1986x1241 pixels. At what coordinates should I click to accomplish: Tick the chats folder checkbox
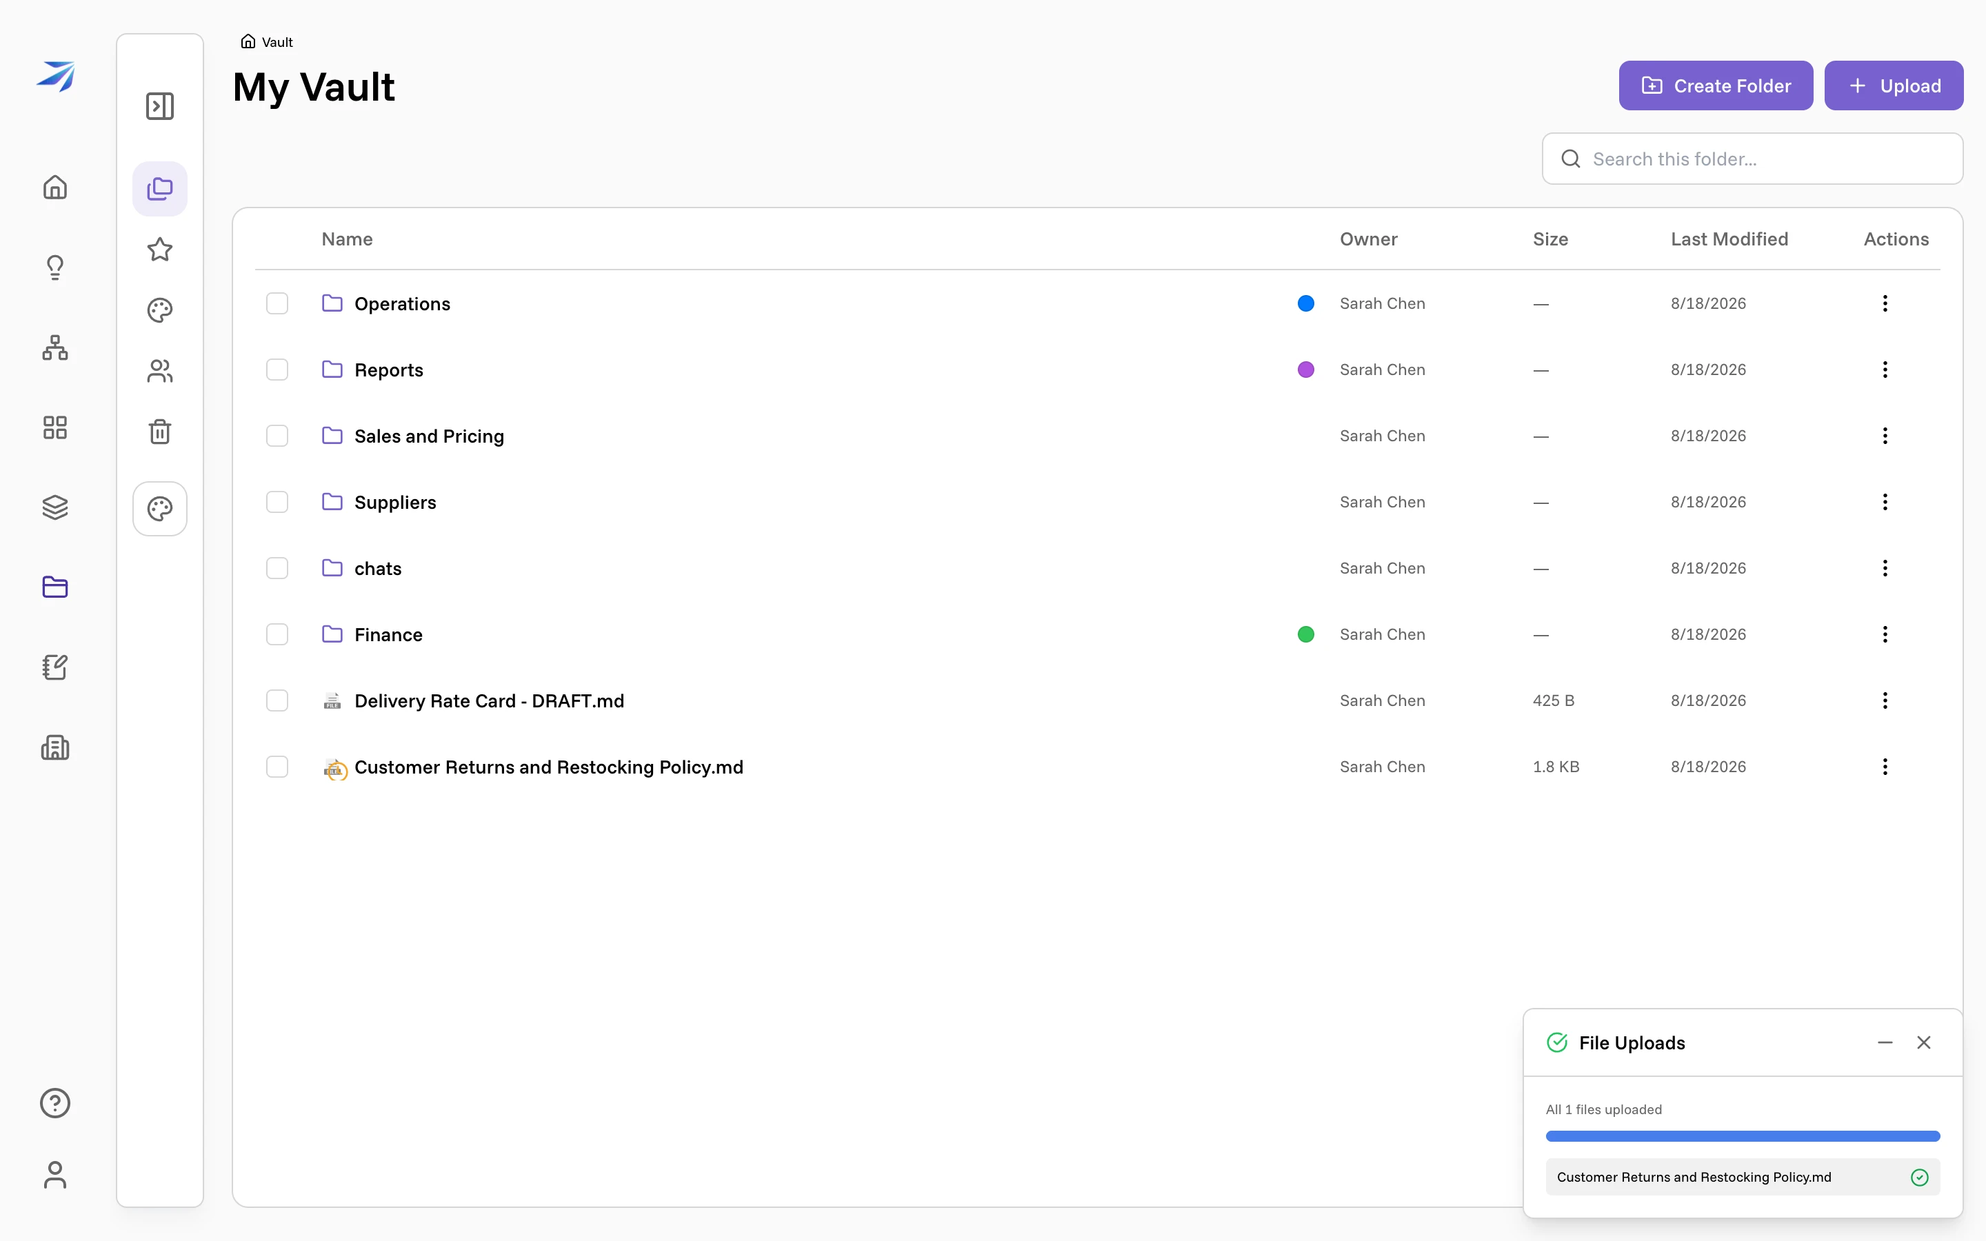pyautogui.click(x=277, y=568)
